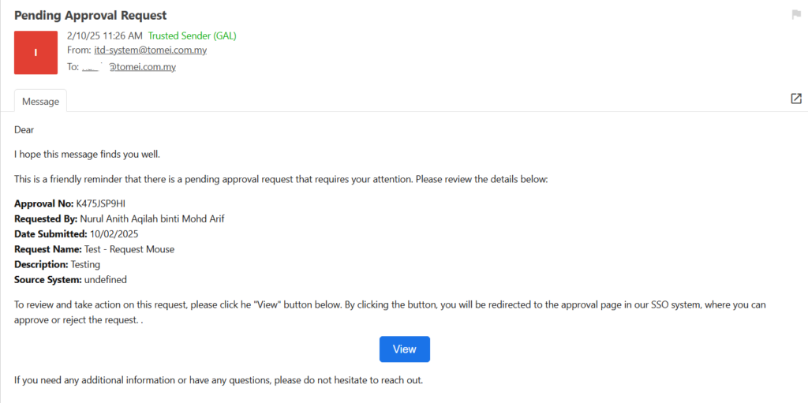
Task: Click the Description value Testing
Action: coord(85,264)
